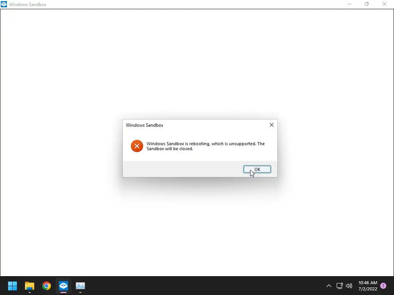Open the volume control in the tray
Image resolution: width=394 pixels, height=295 pixels.
[349, 286]
